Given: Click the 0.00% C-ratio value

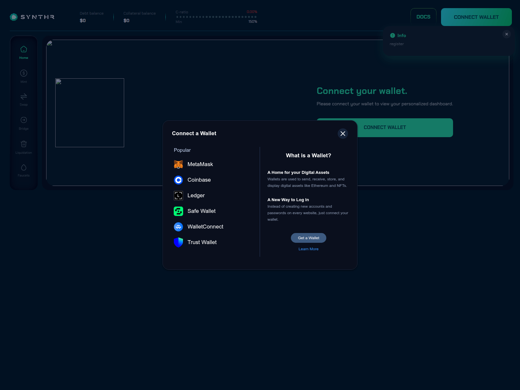Looking at the screenshot, I should pos(252,12).
